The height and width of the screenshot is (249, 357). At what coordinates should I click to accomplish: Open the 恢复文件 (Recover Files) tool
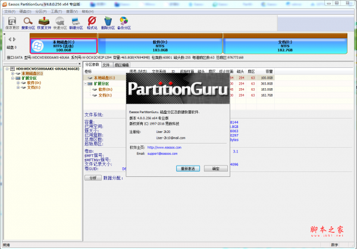pyautogui.click(x=44, y=23)
